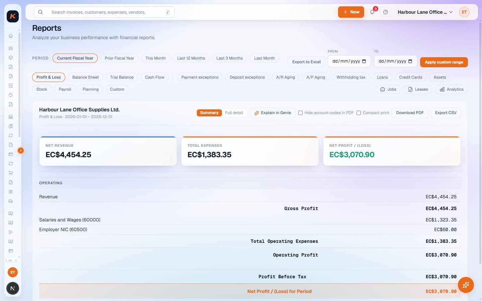Image resolution: width=482 pixels, height=301 pixels.
Task: Open the calendar picker in the TO date field
Action: pyautogui.click(x=410, y=61)
